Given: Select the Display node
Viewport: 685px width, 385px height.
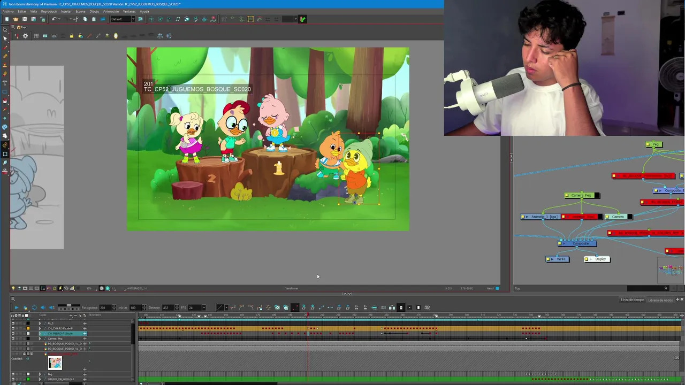Looking at the screenshot, I should [597, 259].
